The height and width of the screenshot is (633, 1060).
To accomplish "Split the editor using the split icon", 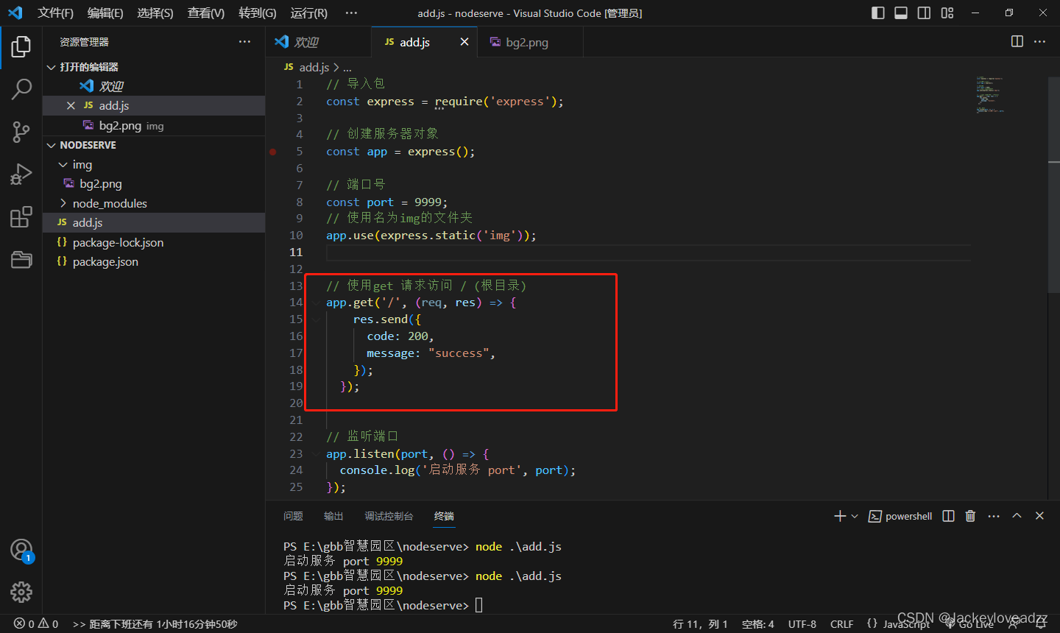I will tap(1017, 42).
